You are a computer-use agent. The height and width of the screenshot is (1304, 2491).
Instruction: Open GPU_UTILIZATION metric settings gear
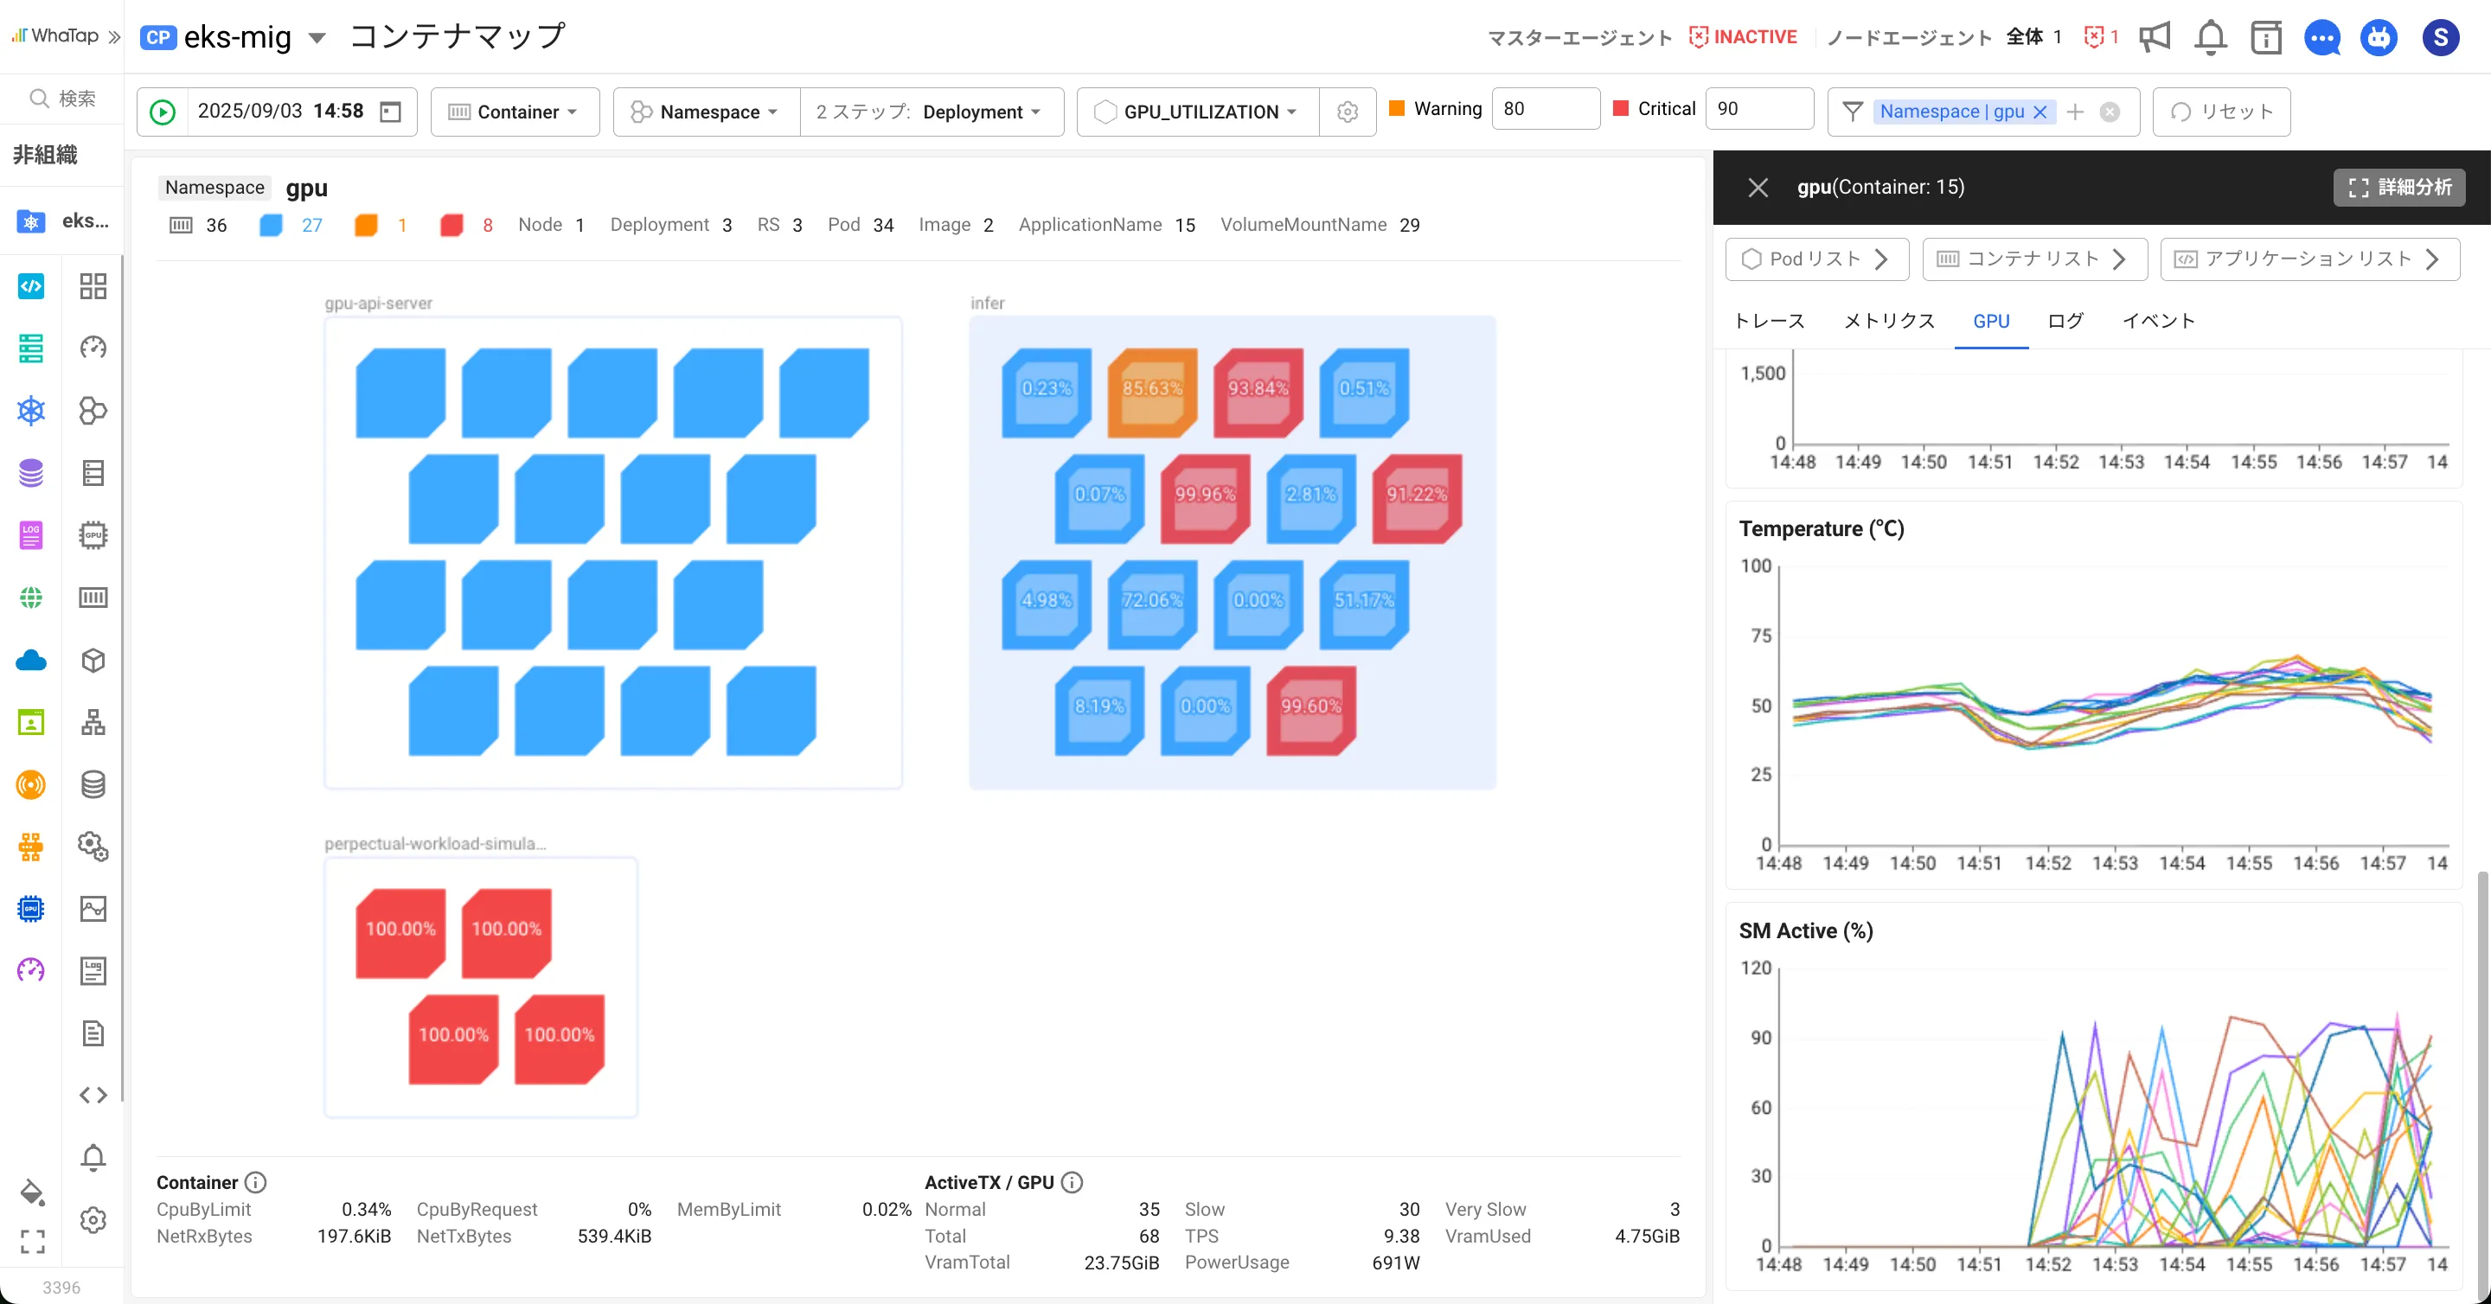tap(1347, 112)
